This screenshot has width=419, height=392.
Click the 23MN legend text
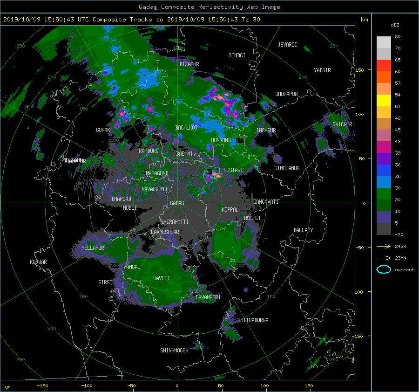point(400,258)
